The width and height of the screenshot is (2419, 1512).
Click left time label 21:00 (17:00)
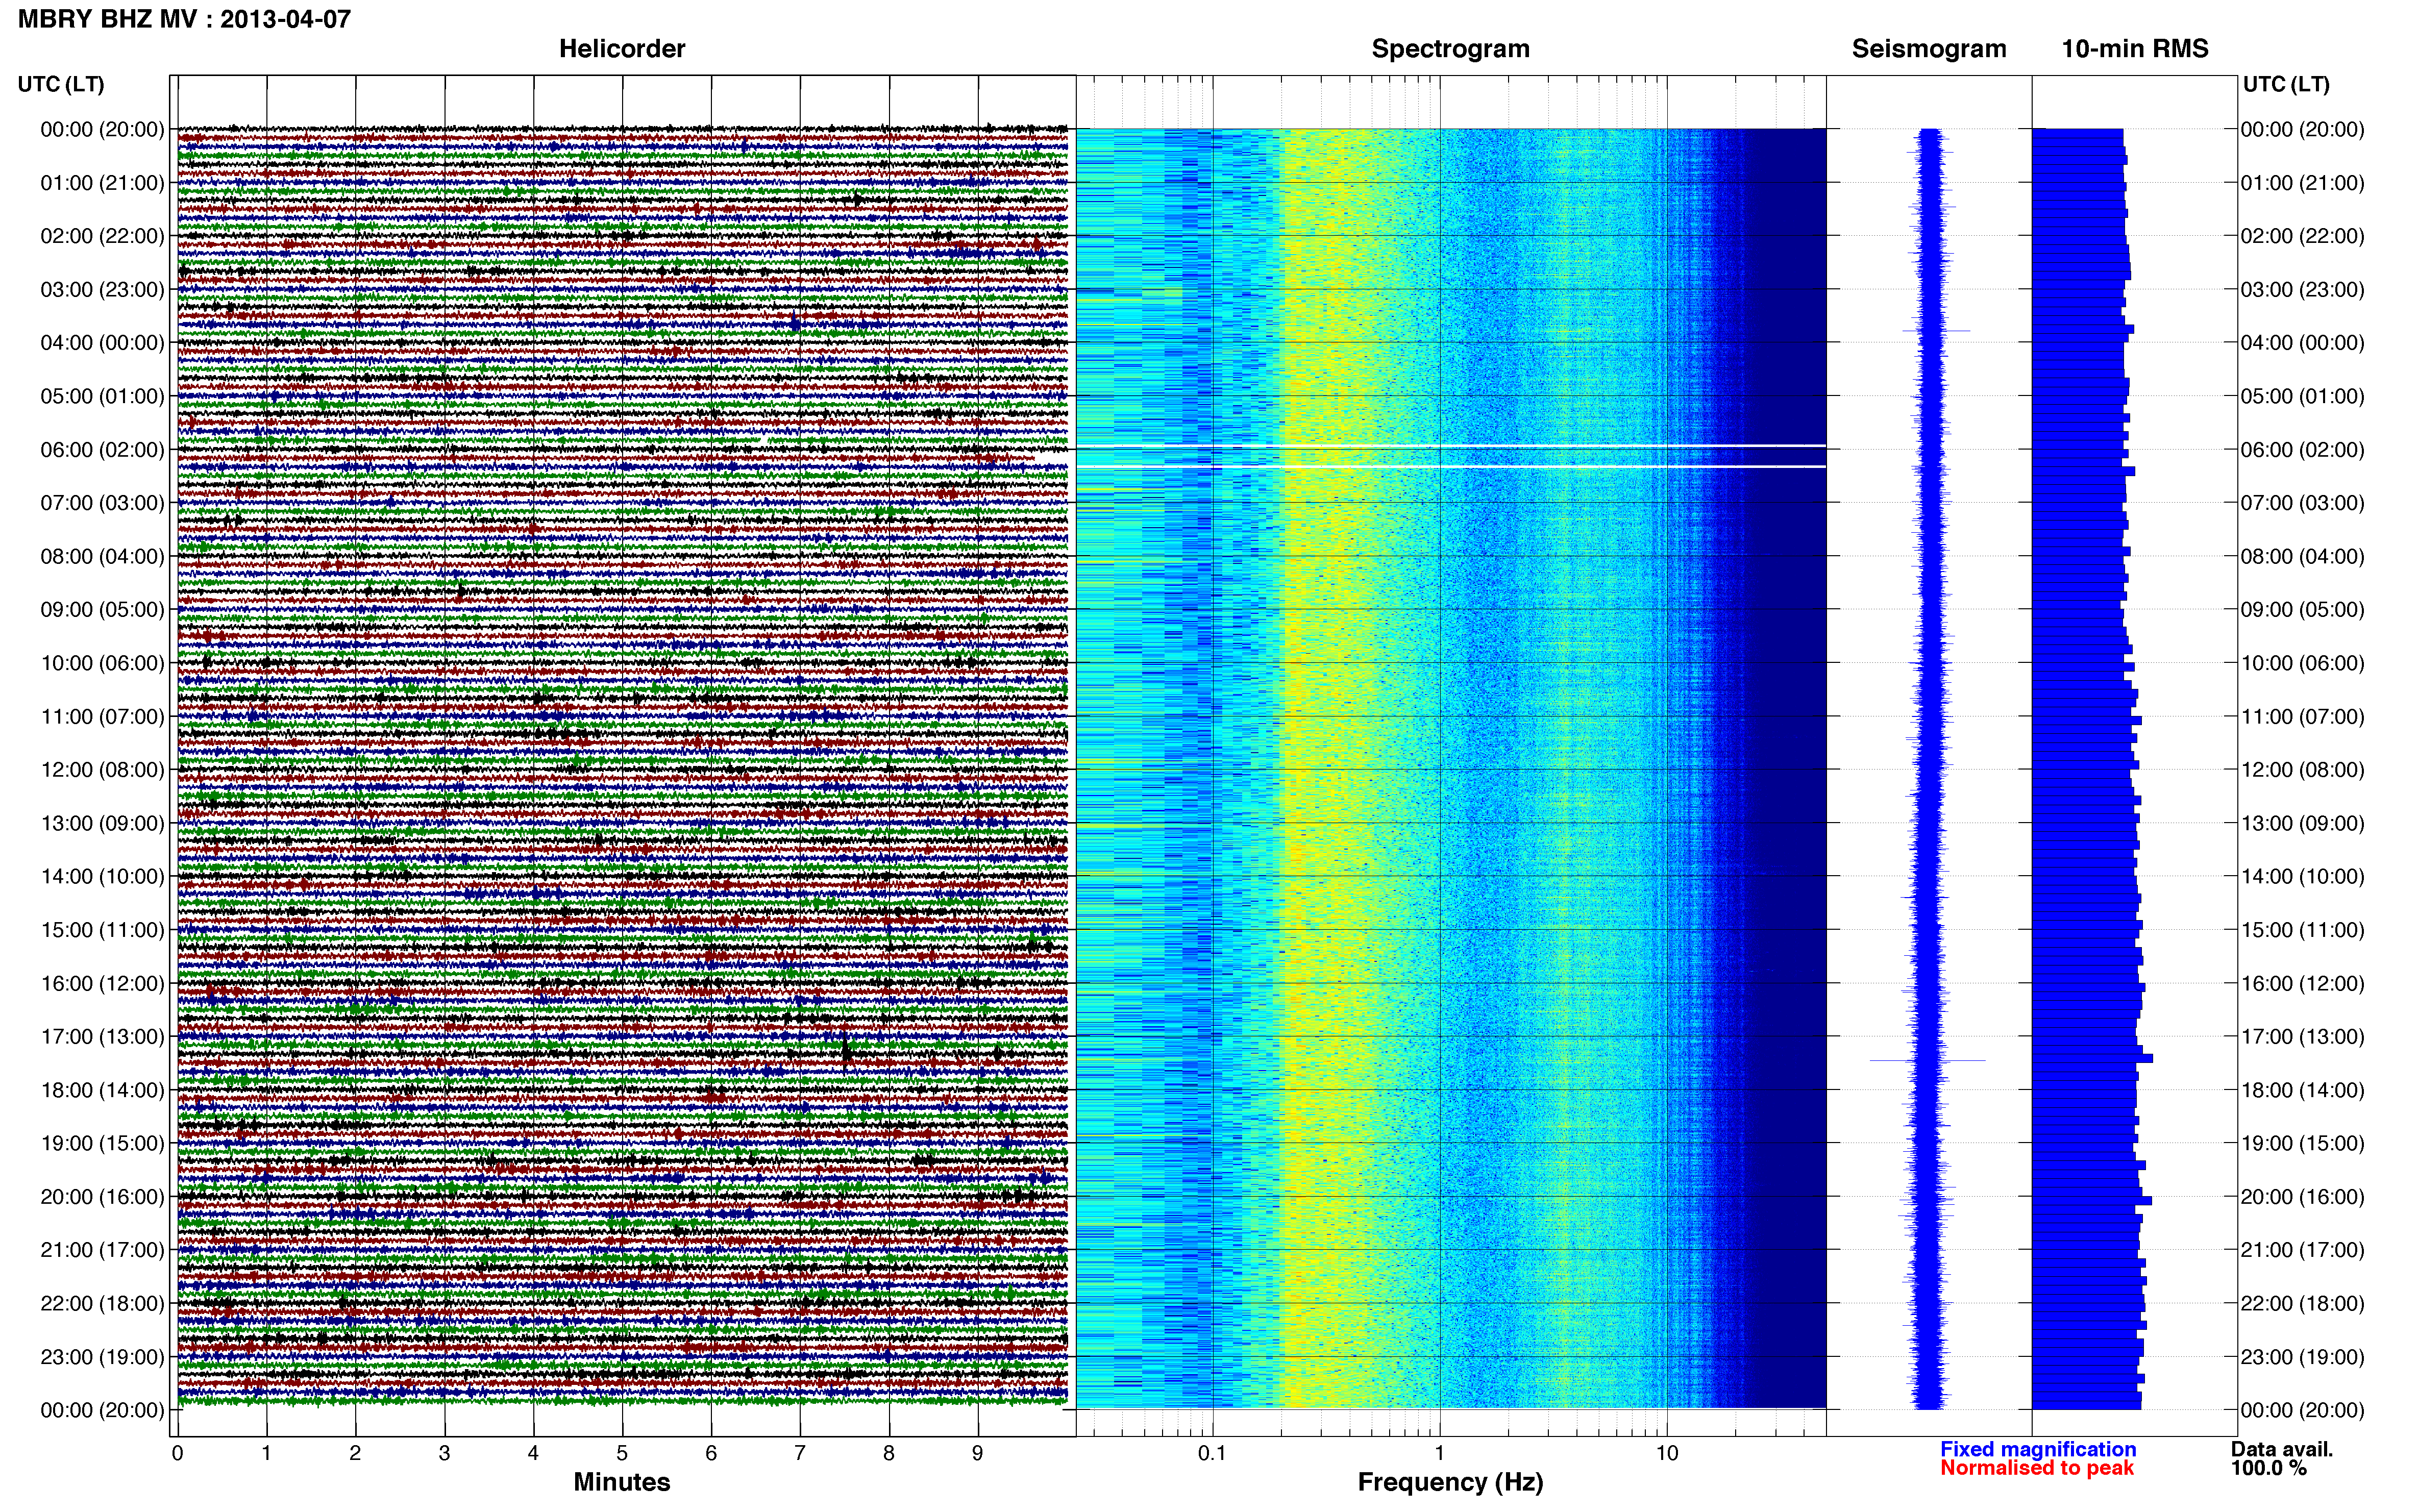tap(102, 1250)
